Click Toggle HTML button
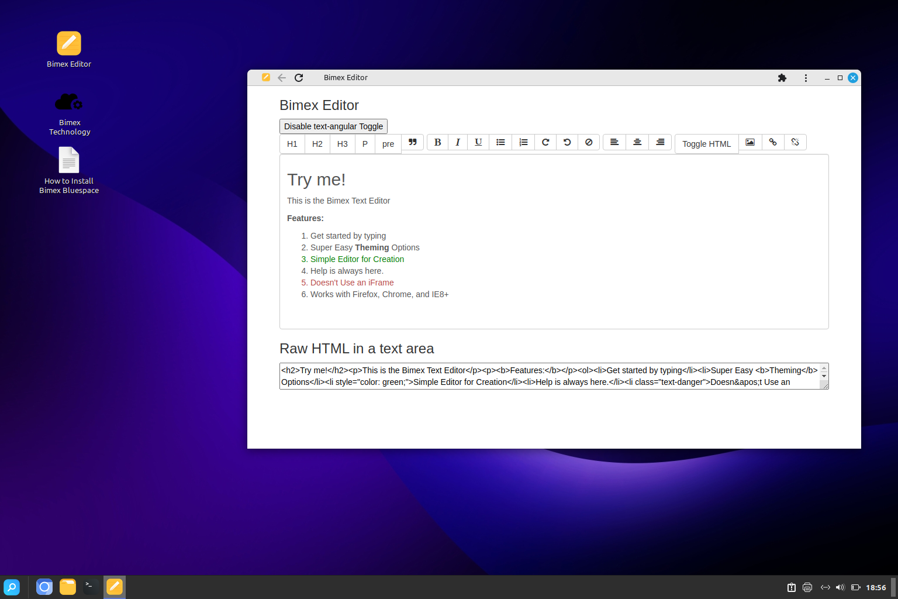 pyautogui.click(x=706, y=144)
